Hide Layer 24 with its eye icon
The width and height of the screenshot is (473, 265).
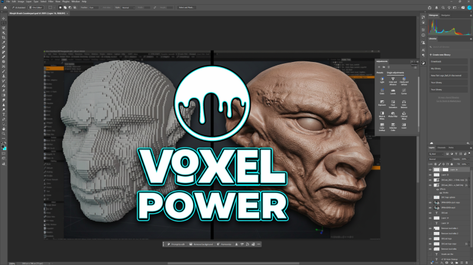[430, 218]
